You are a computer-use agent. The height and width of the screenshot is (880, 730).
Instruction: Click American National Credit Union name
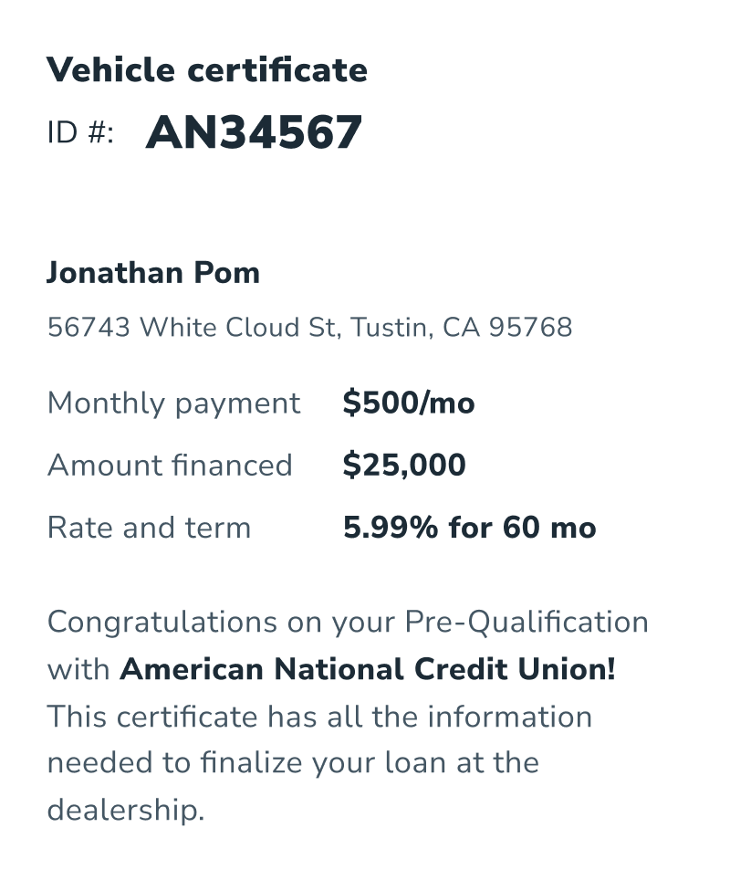(x=368, y=670)
